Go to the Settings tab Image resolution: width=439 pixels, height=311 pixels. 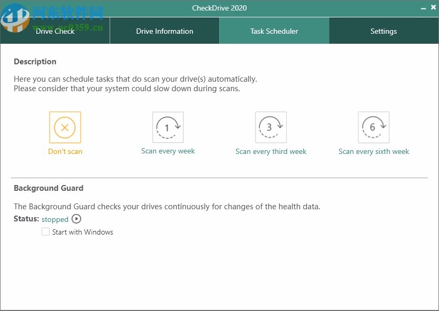coord(384,31)
